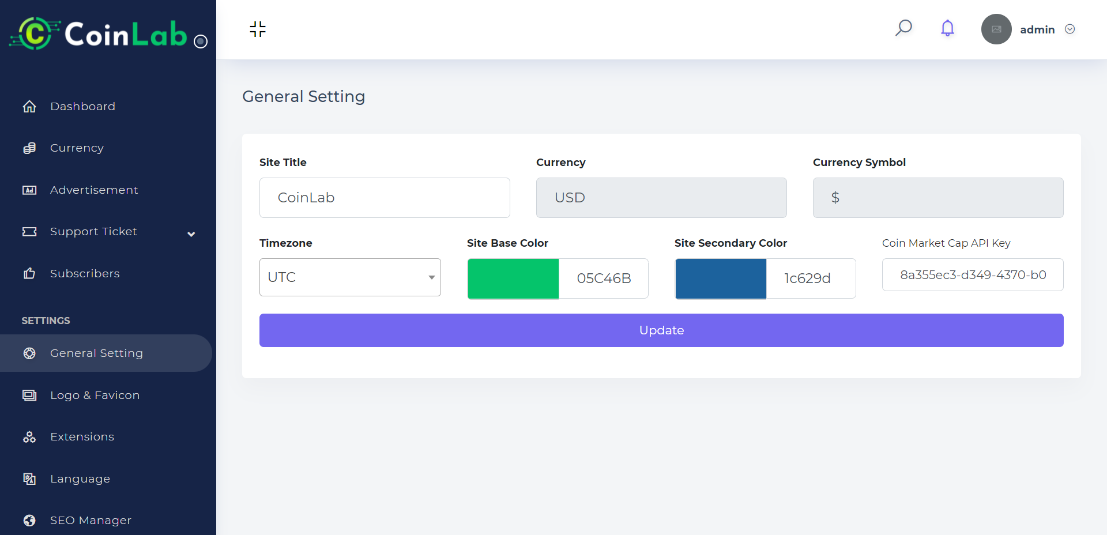The height and width of the screenshot is (535, 1107).
Task: Click the fullscreen collapse icon
Action: tap(258, 29)
